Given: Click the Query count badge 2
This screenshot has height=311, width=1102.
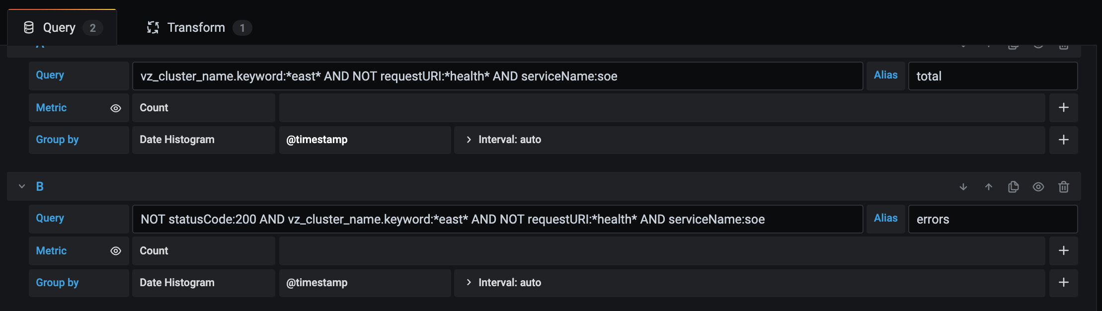Looking at the screenshot, I should 93,28.
